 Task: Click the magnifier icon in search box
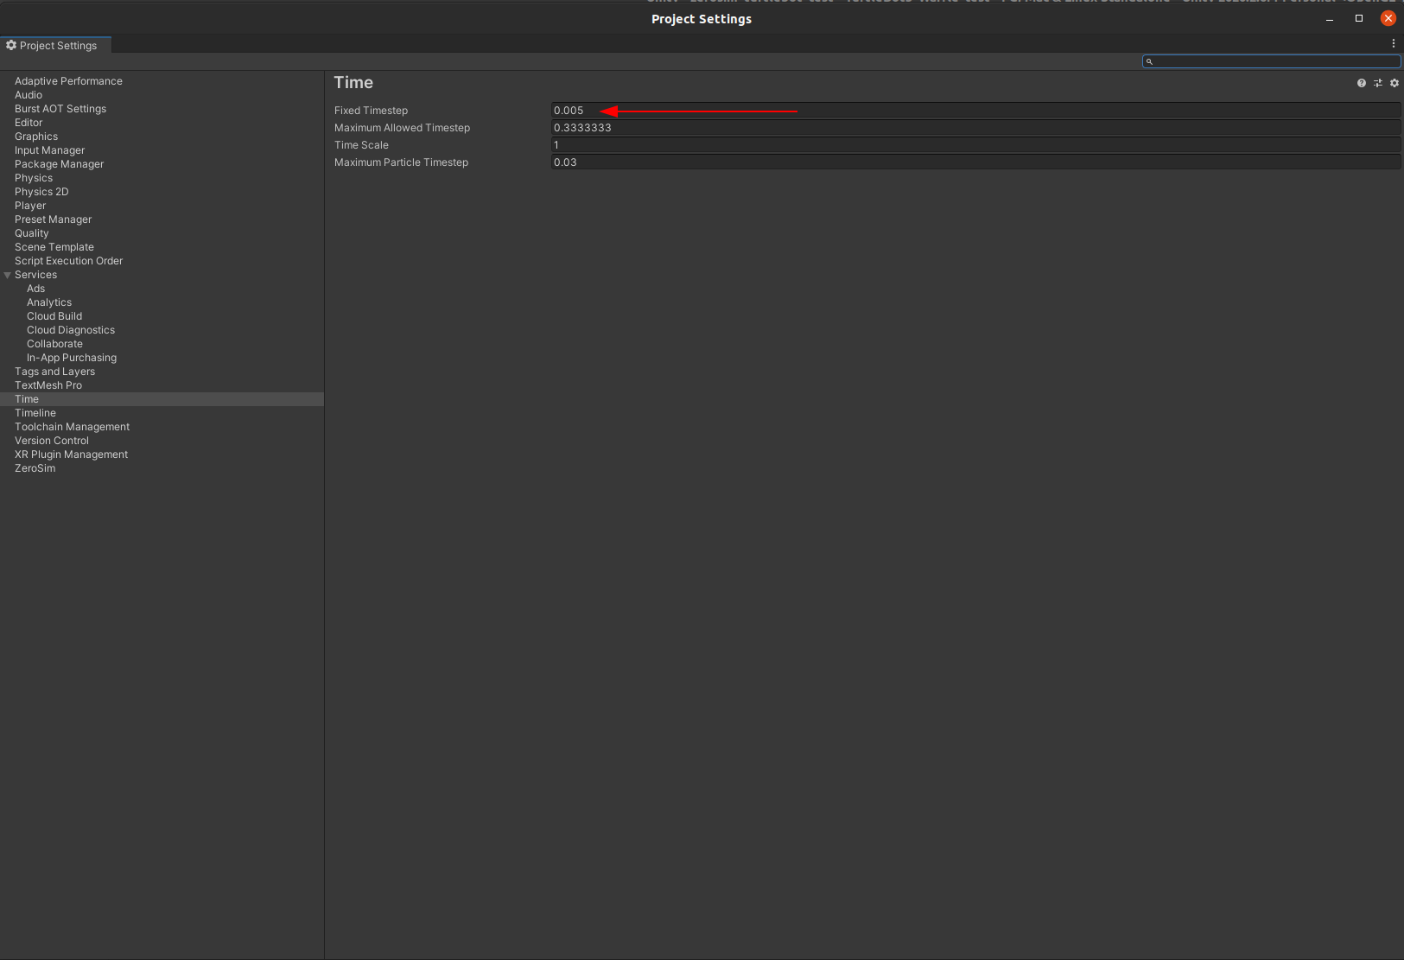pyautogui.click(x=1149, y=61)
